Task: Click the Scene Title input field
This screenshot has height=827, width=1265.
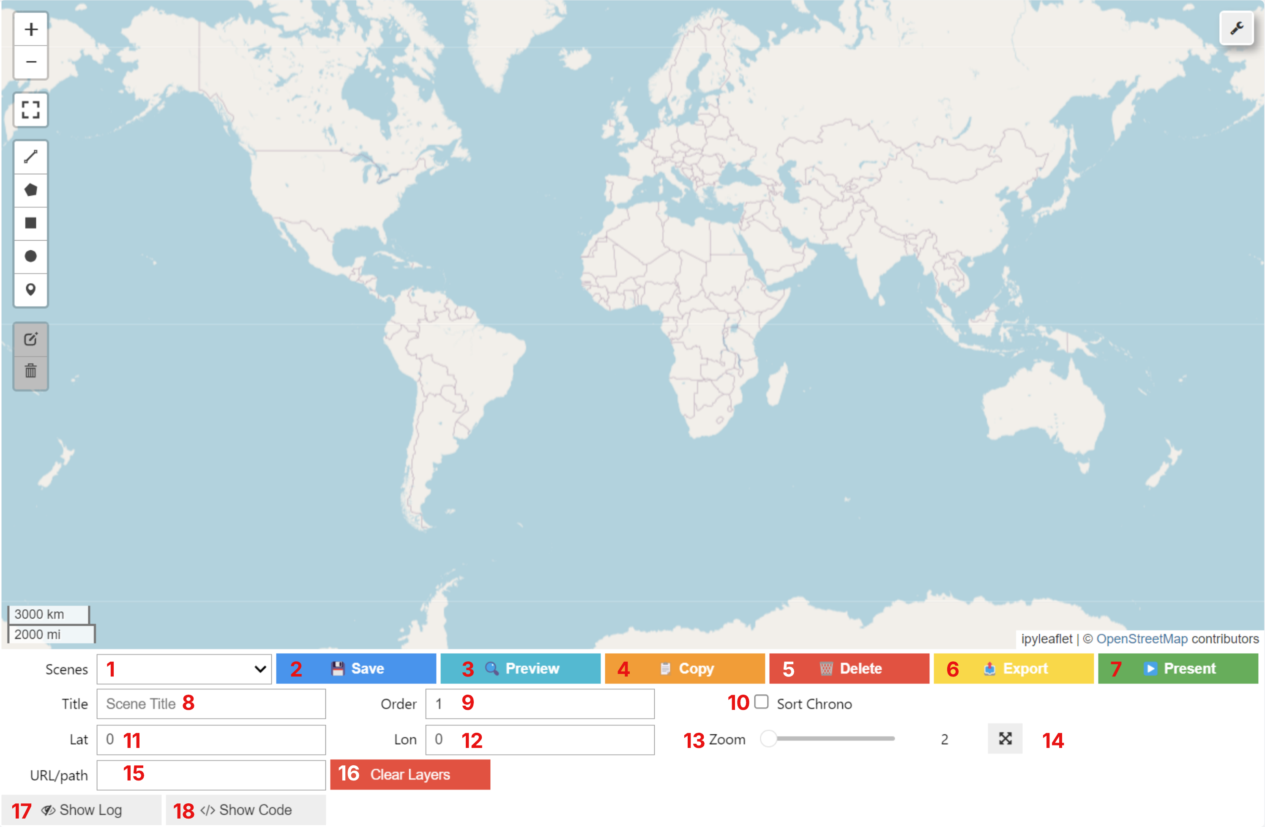Action: coord(211,704)
